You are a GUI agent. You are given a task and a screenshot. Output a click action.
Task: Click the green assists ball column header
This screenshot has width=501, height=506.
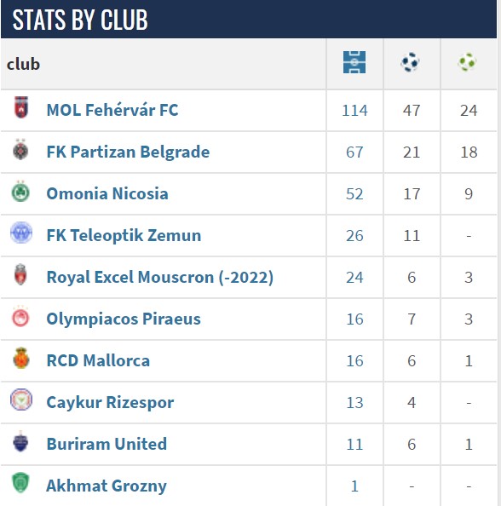467,62
